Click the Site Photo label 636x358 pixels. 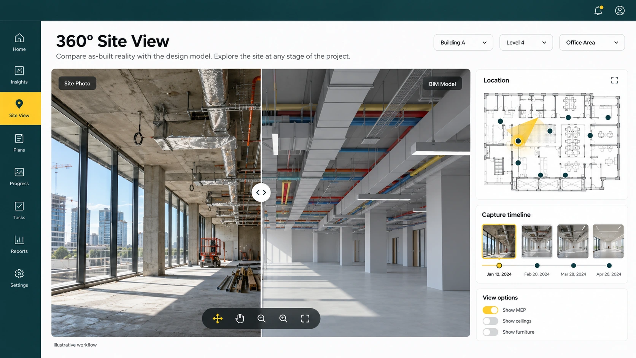(77, 83)
